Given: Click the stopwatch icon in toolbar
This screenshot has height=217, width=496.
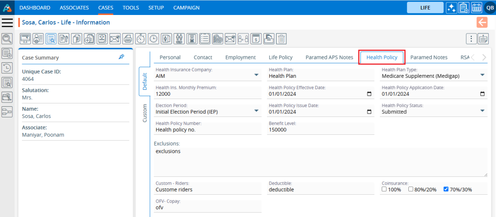Looking at the screenshot, I should 140,39.
